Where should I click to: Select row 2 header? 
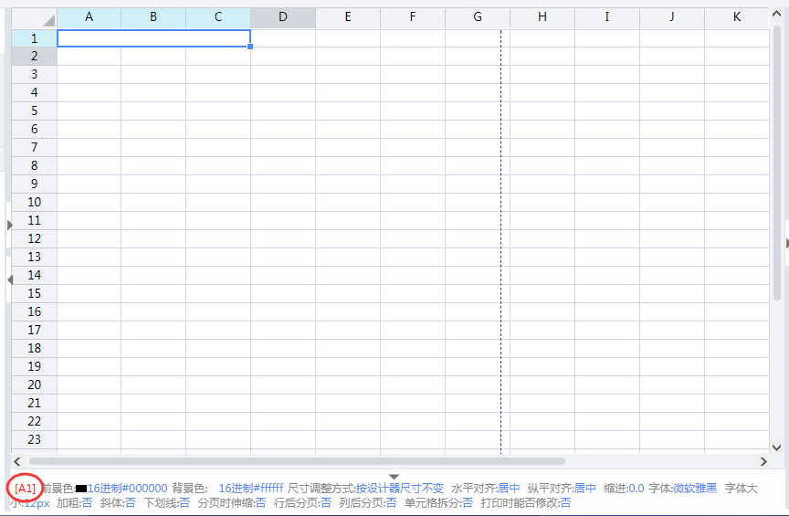point(34,56)
